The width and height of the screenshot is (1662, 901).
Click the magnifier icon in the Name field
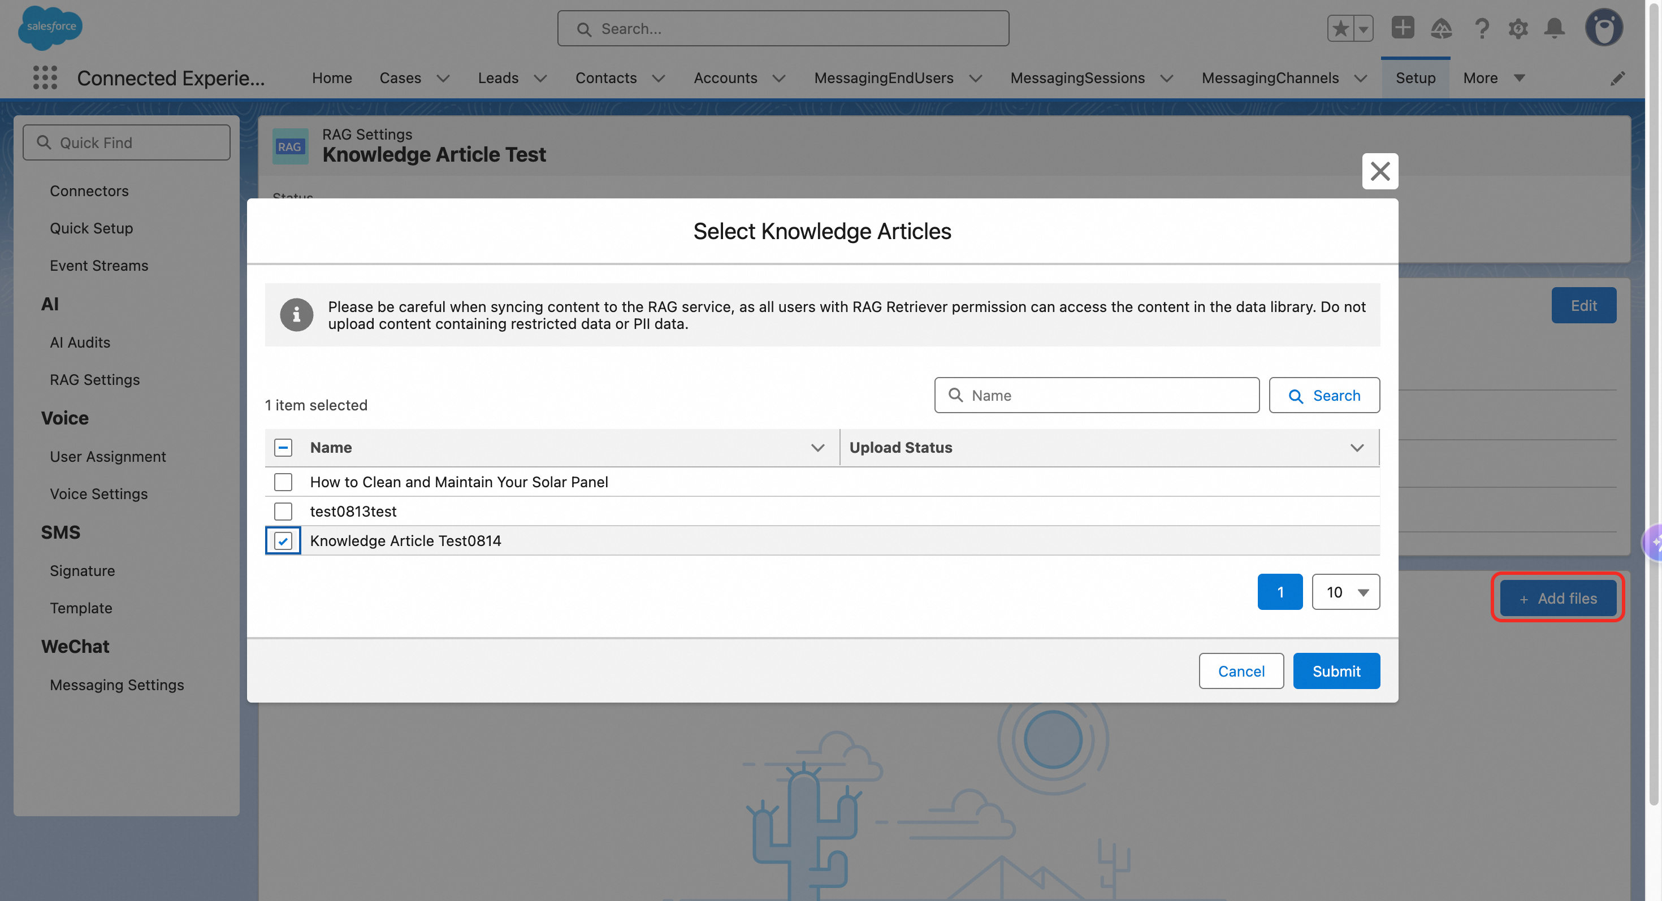(x=955, y=395)
